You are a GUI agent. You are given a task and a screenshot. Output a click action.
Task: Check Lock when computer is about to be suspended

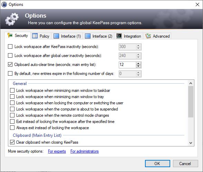12,109
